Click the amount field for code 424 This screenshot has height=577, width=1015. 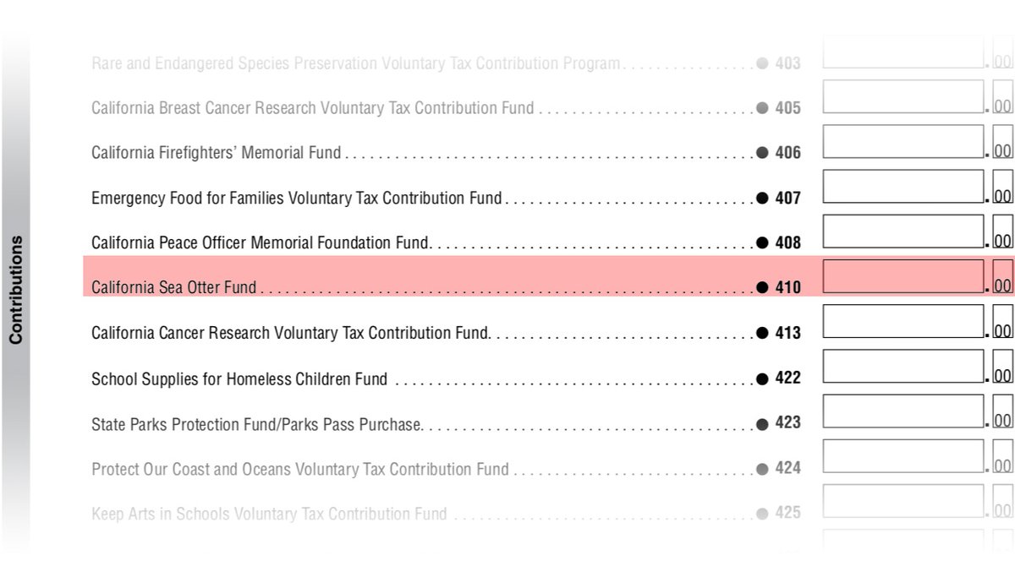903,455
